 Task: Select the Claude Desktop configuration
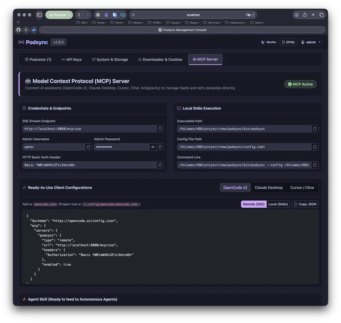[x=269, y=188]
